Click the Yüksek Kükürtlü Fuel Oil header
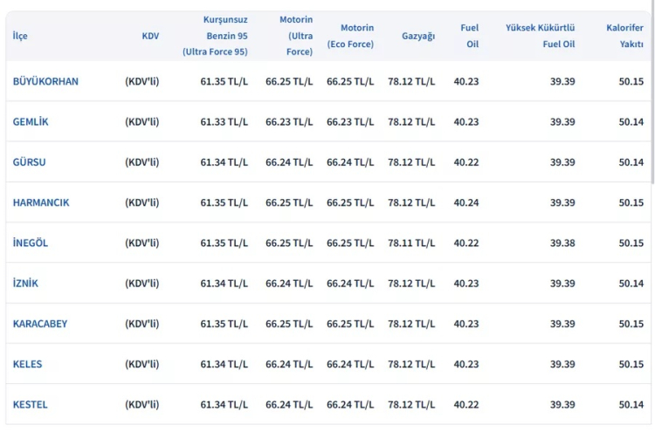The height and width of the screenshot is (432, 655). (540, 36)
